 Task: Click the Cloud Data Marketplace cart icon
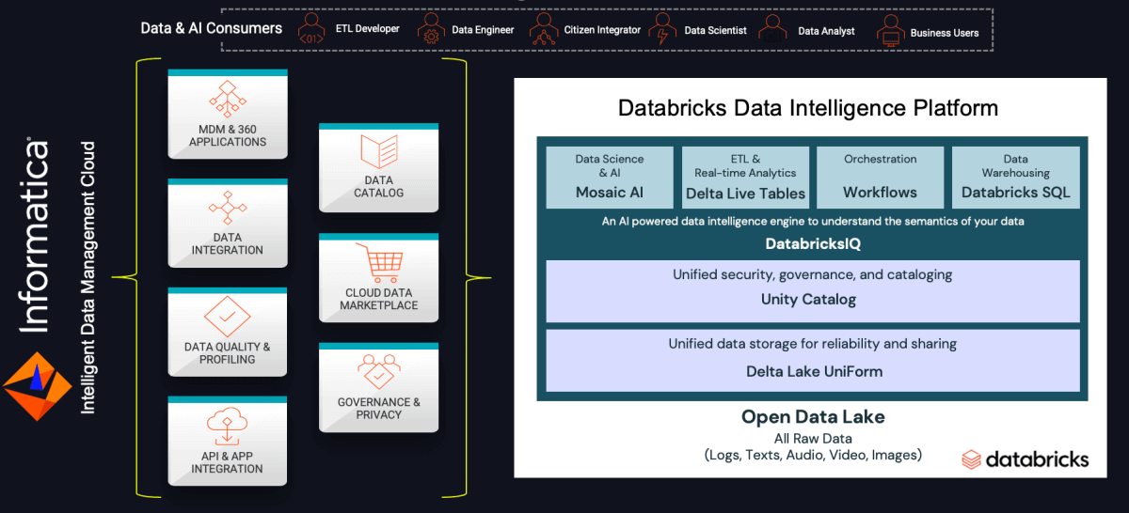[378, 263]
